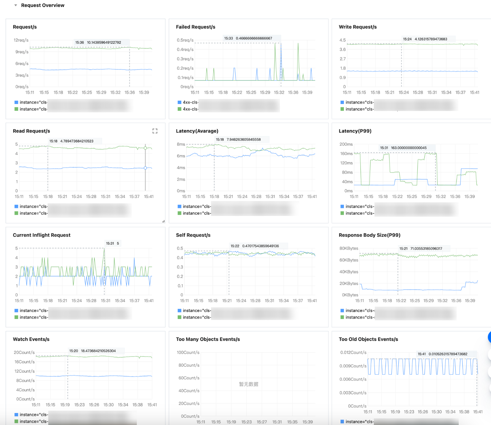Click blue legend swatch in Too Old Objects Events/s
Image resolution: width=491 pixels, height=425 pixels.
coord(342,422)
